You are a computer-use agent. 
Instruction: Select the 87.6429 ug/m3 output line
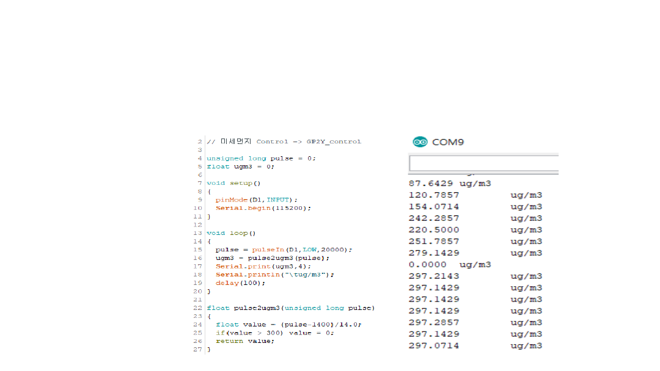[449, 184]
